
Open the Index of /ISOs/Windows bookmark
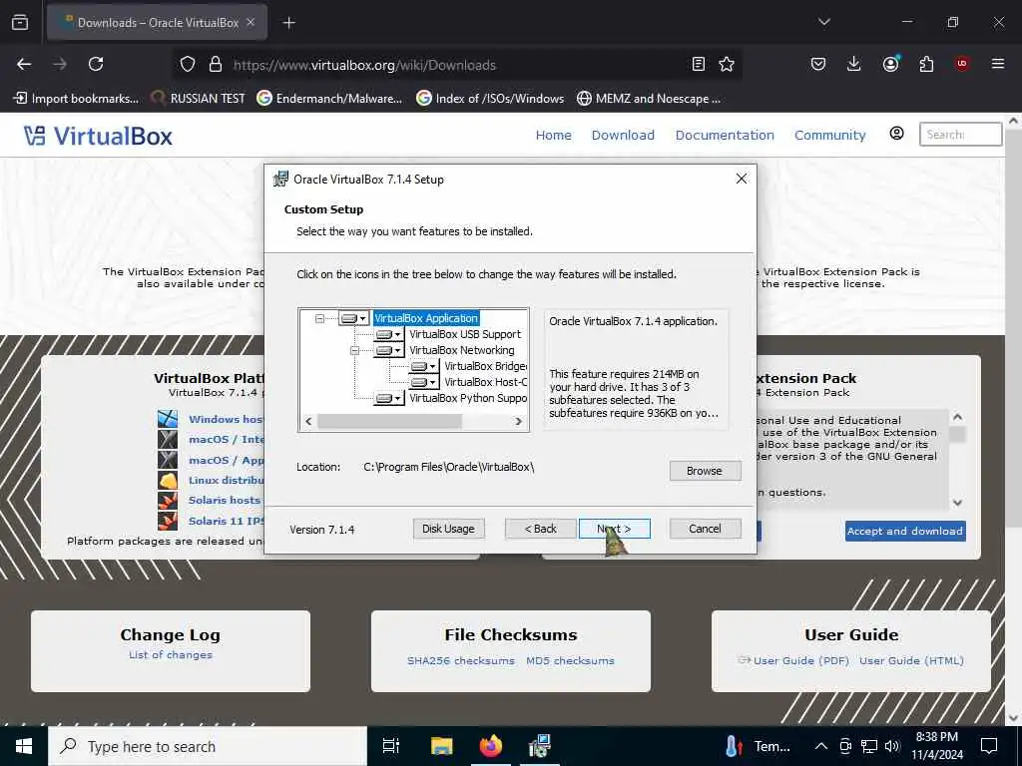pos(490,99)
